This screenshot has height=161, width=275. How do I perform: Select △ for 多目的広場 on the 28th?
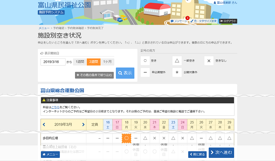tap(220, 138)
